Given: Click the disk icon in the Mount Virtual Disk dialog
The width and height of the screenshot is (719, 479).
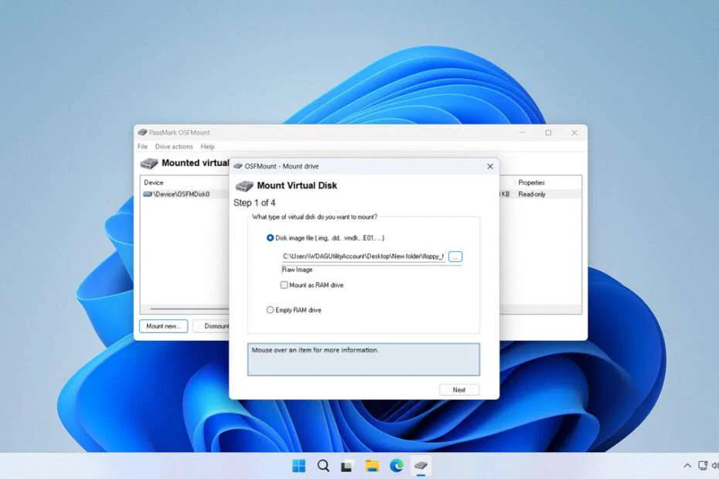Looking at the screenshot, I should pos(244,185).
